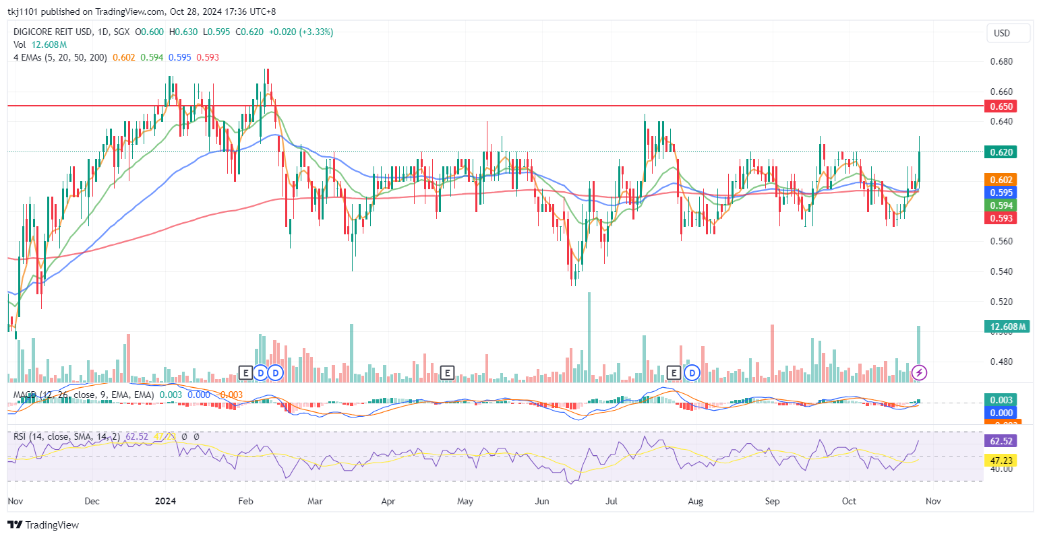Click the Dec label on time axis

point(92,501)
